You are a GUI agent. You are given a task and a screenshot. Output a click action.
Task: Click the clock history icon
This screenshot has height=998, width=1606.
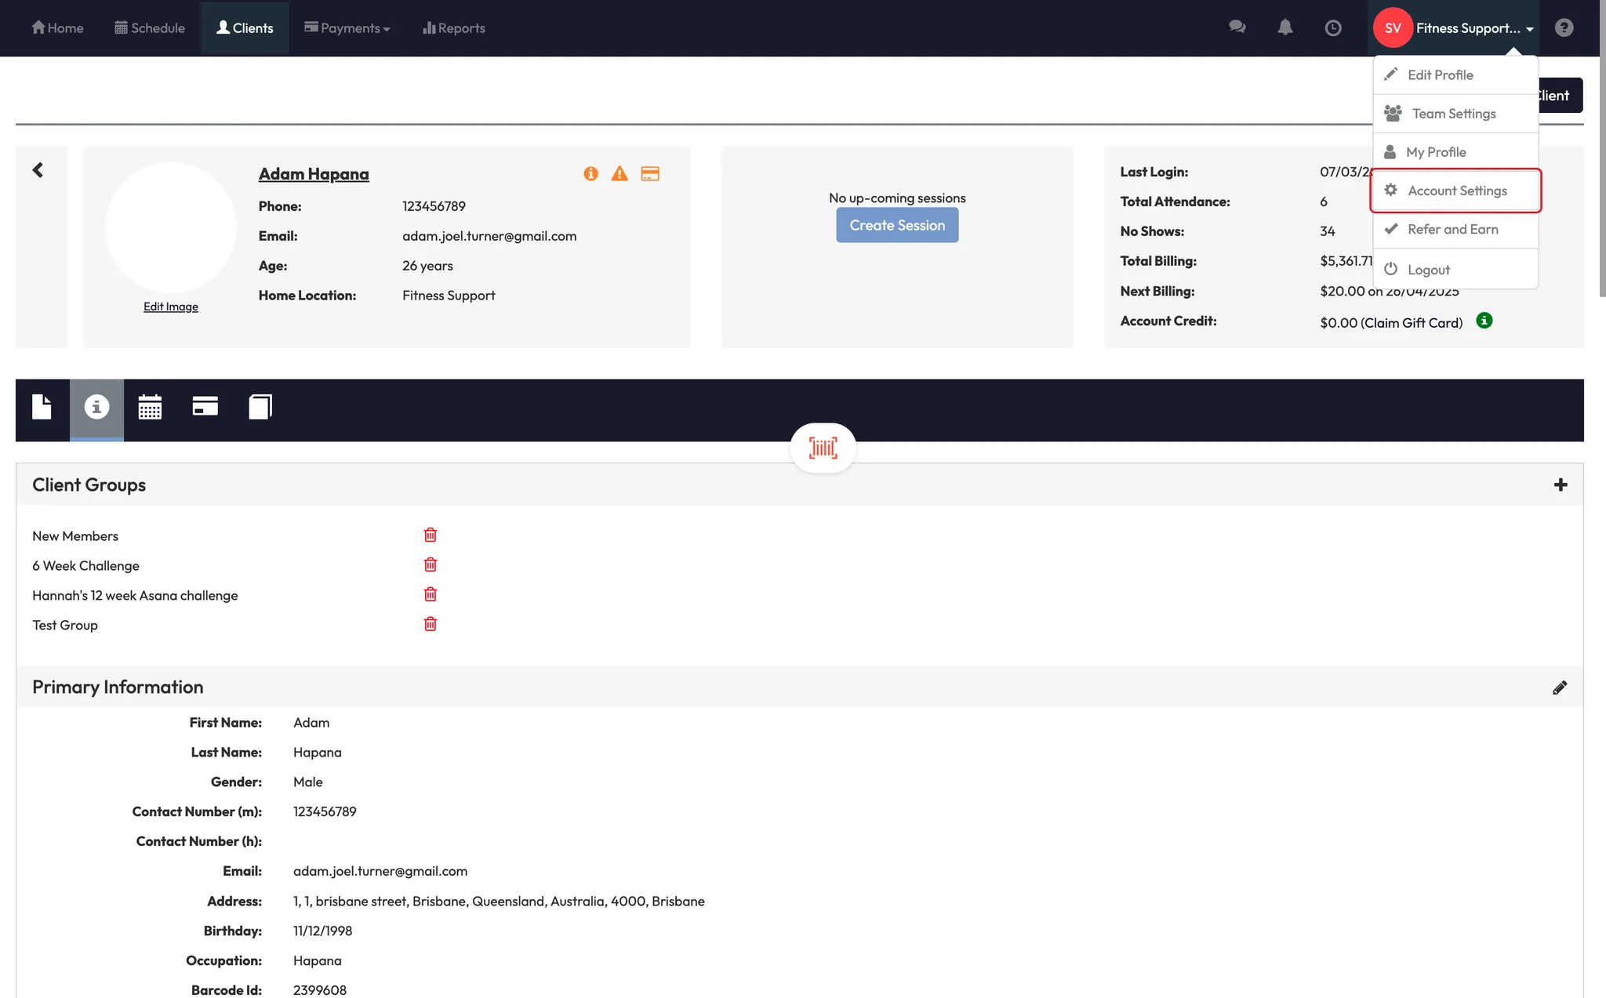[1332, 28]
